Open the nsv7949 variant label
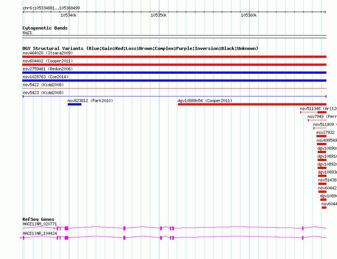Image resolution: width=337 pixels, height=259 pixels. click(322, 116)
